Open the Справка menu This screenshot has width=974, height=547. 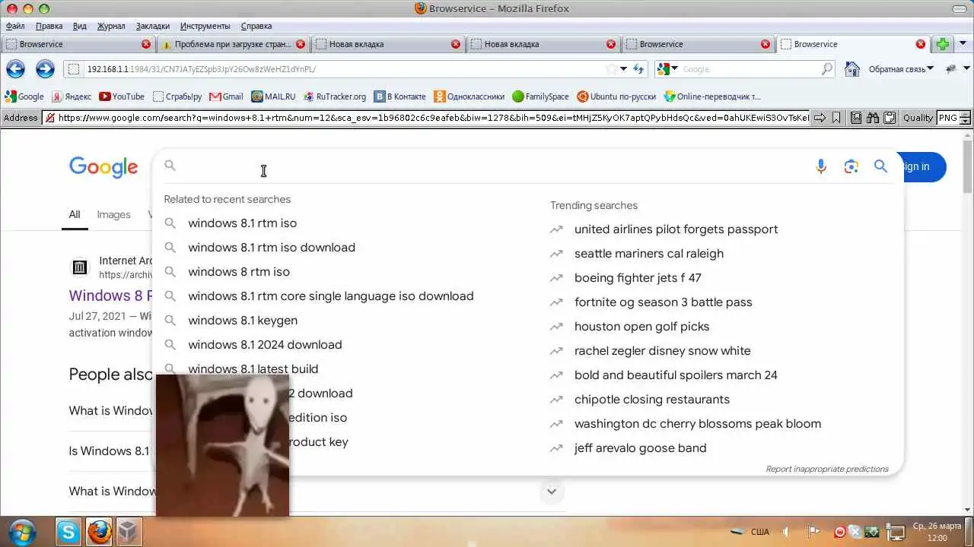(256, 26)
